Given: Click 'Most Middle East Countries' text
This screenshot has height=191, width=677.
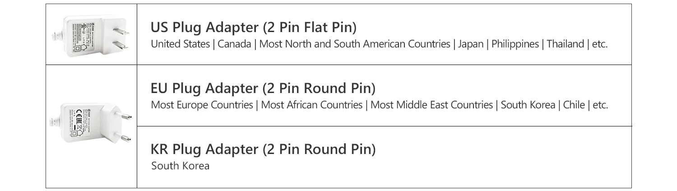Looking at the screenshot, I should tap(432, 105).
